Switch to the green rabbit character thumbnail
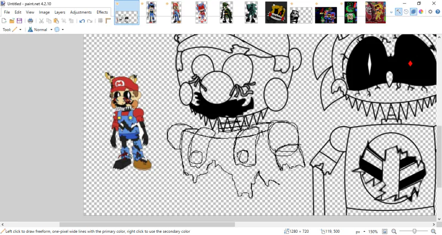Image resolution: width=442 pixels, height=235 pixels. (x=351, y=13)
